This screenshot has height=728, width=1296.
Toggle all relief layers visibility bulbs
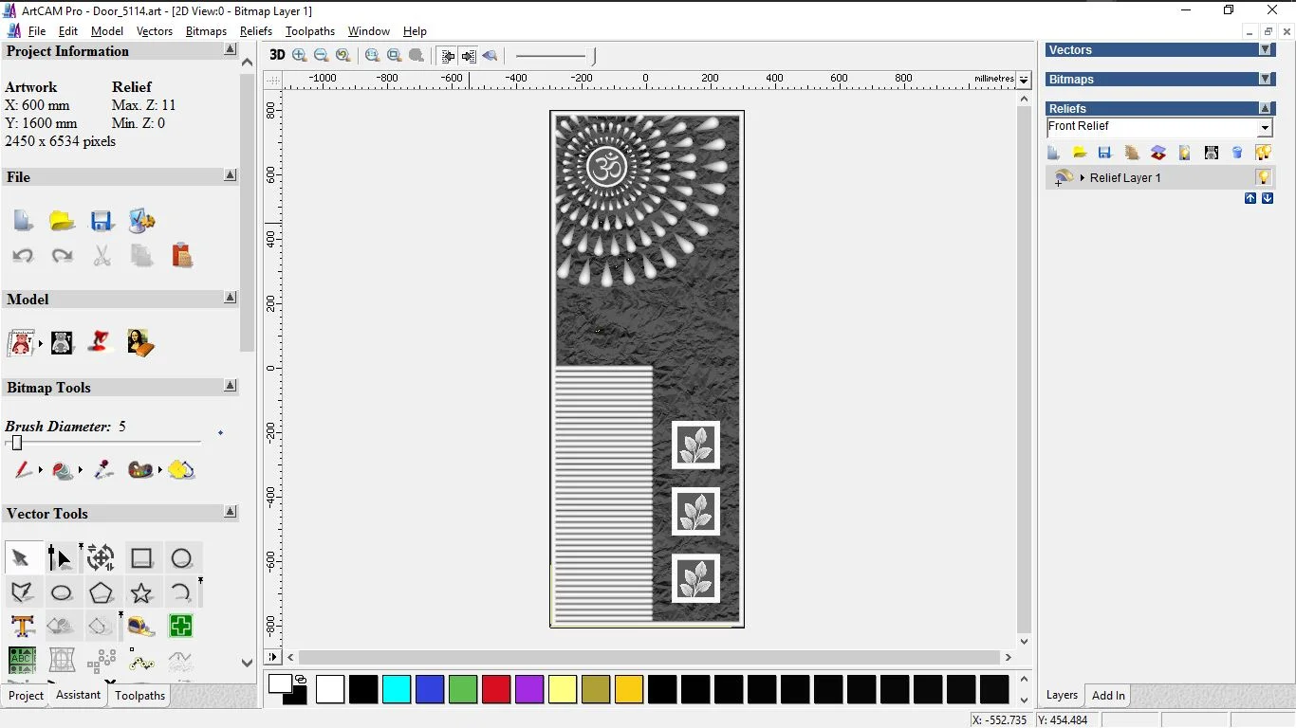pos(1263,153)
